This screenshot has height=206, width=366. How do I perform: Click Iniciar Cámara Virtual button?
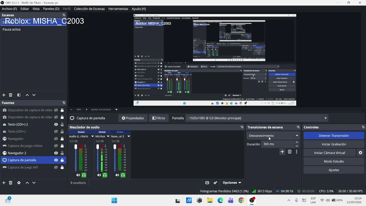(x=330, y=153)
